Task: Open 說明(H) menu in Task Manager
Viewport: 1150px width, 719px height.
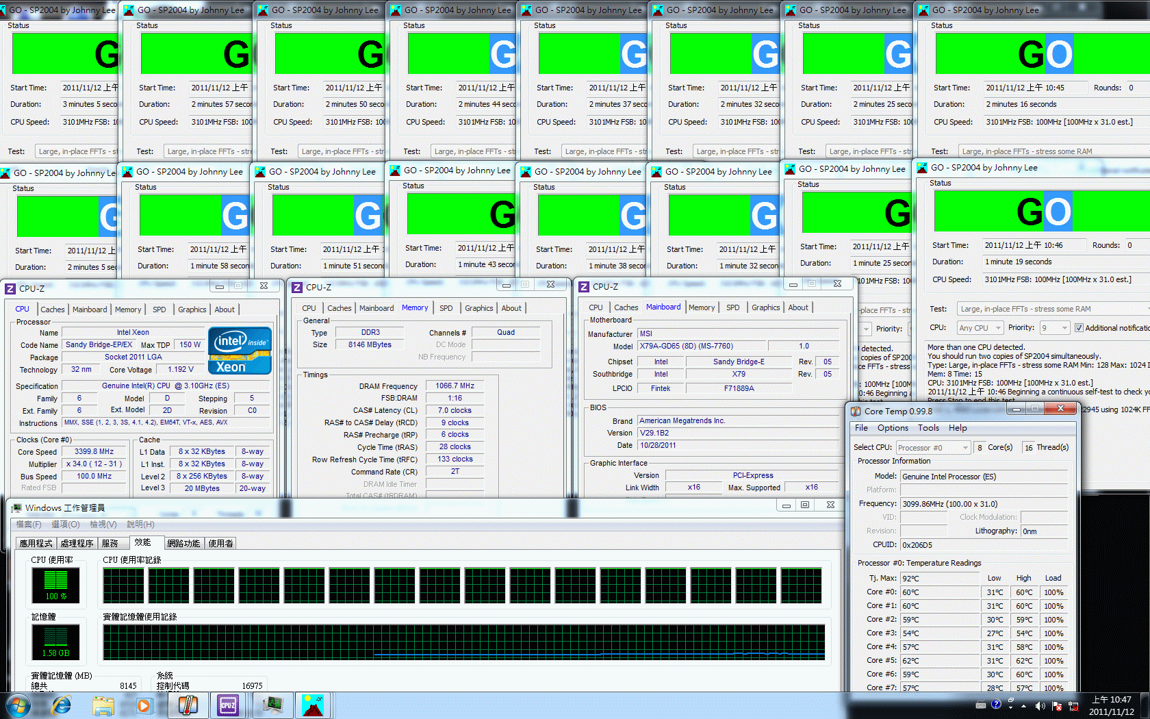Action: [140, 525]
